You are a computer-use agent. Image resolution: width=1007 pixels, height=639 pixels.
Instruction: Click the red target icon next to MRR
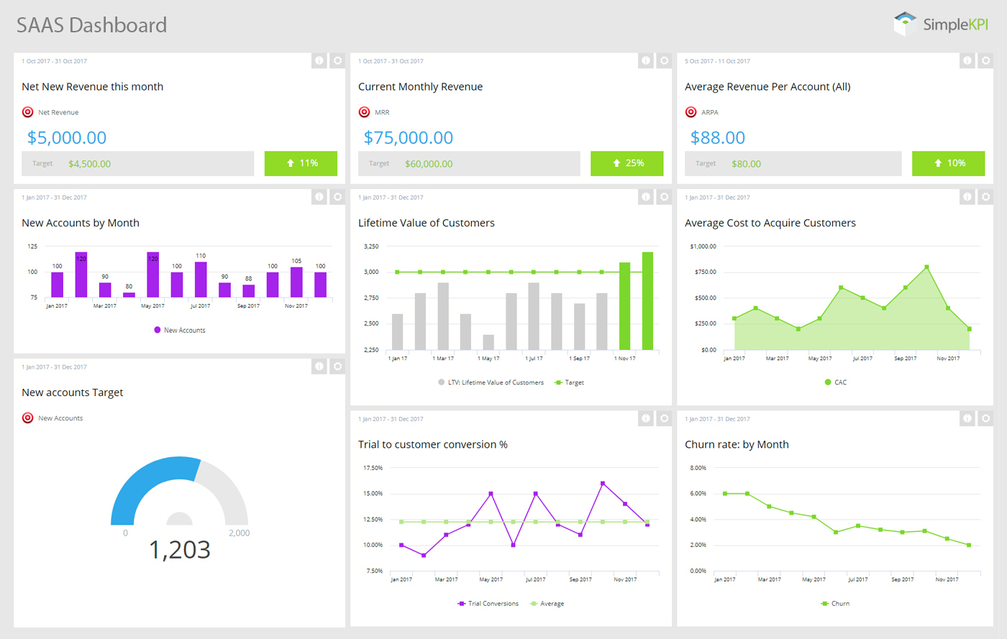point(363,112)
